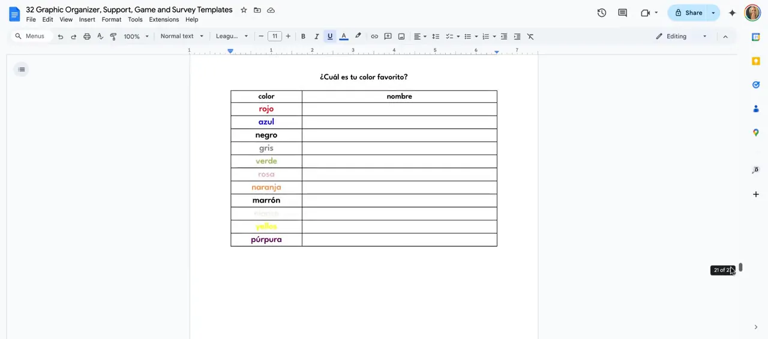768x339 pixels.
Task: Click the insert link icon
Action: point(374,37)
